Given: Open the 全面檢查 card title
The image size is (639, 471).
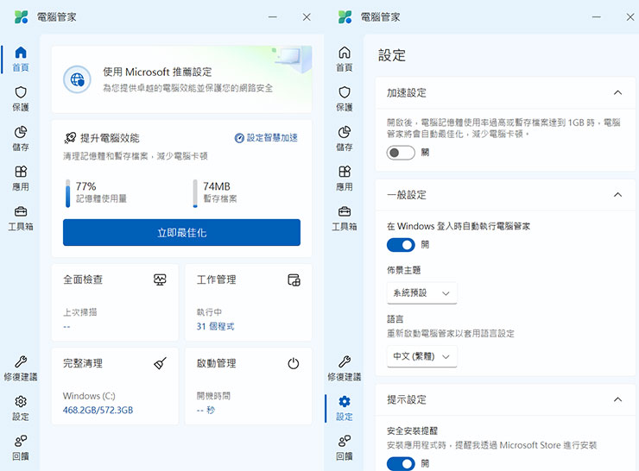Looking at the screenshot, I should coord(83,279).
